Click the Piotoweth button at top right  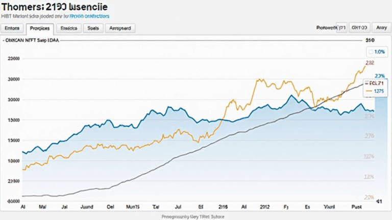(330, 29)
